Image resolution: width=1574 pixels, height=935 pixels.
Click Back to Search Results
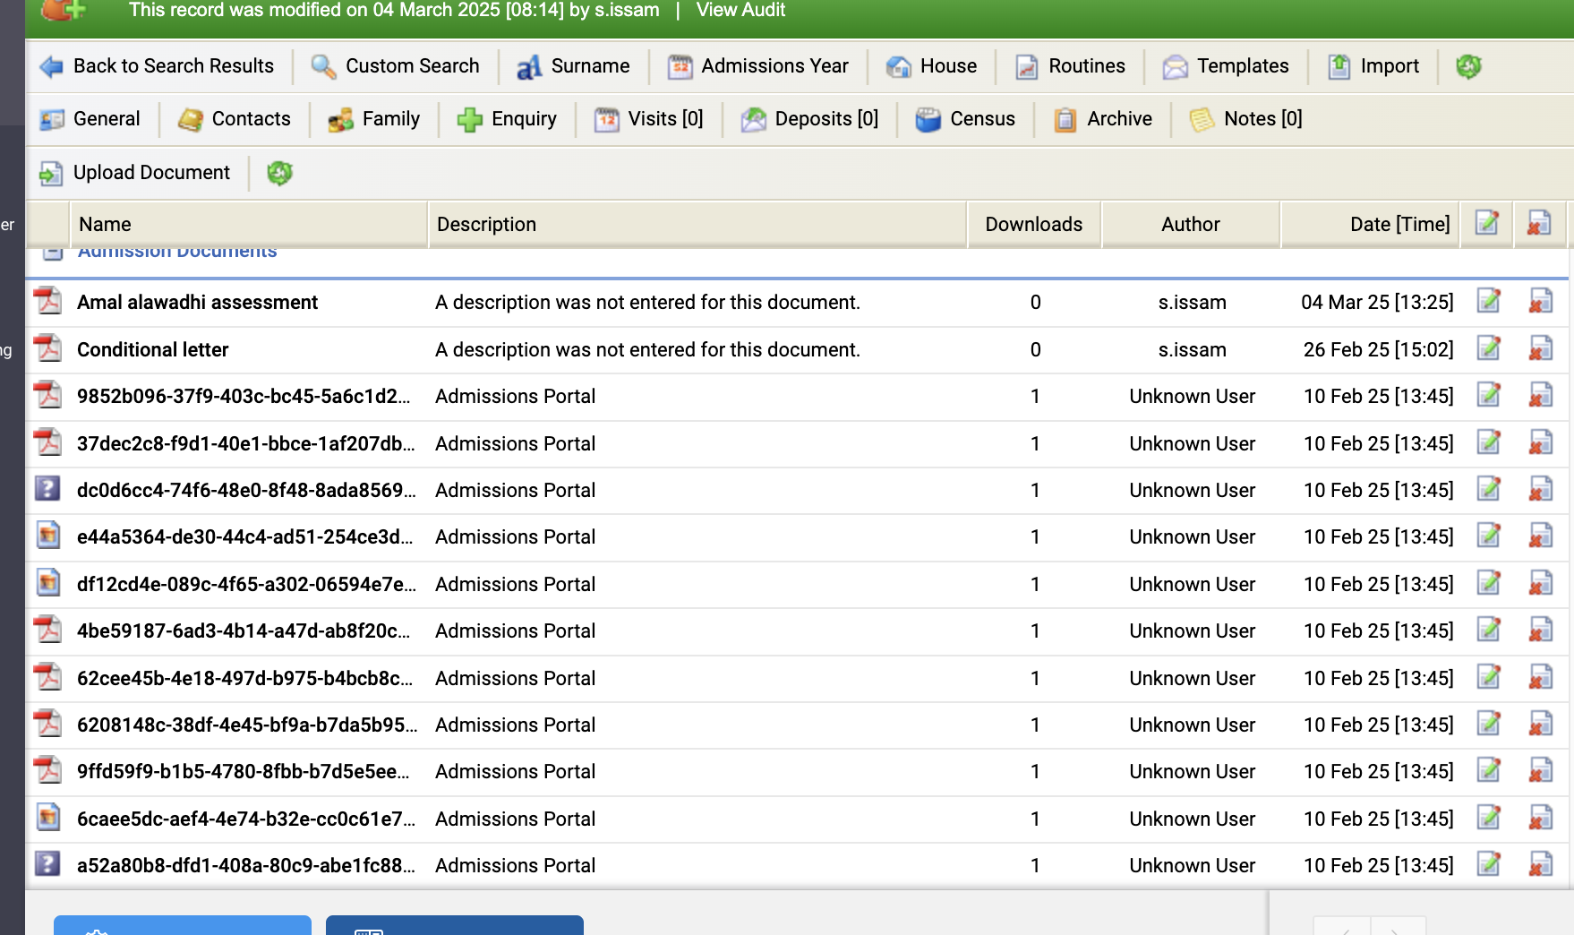pos(158,66)
